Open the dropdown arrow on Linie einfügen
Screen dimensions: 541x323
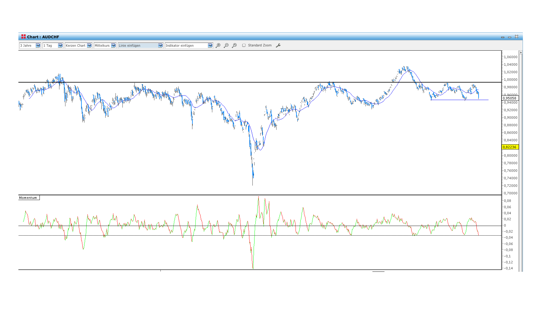[160, 45]
